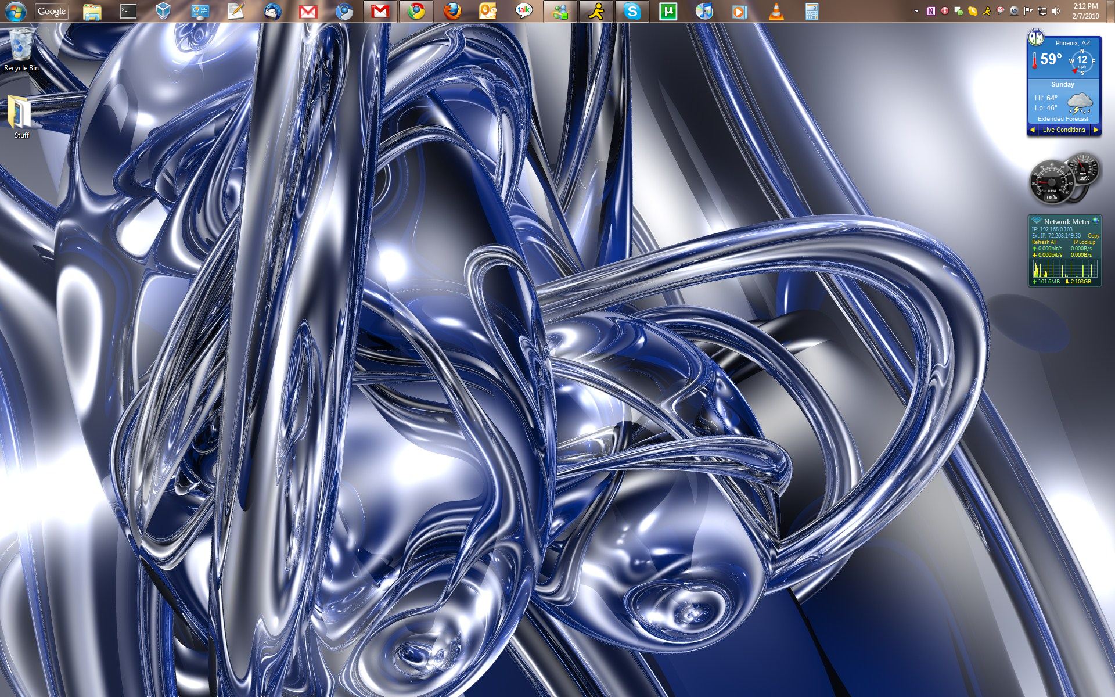Switch to the Gmail window beside Chrome

click(380, 12)
